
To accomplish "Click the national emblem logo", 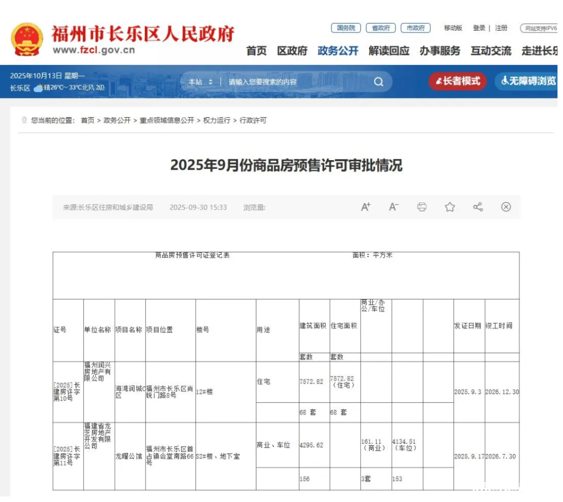I will click(x=26, y=40).
